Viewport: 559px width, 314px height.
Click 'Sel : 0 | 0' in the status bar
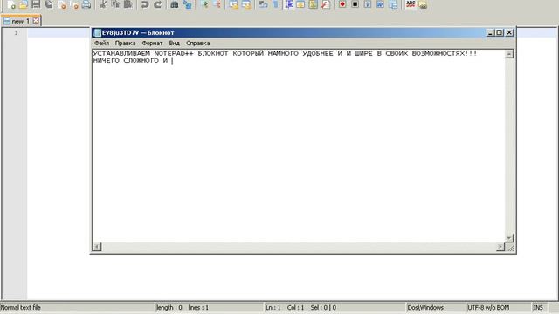point(323,307)
